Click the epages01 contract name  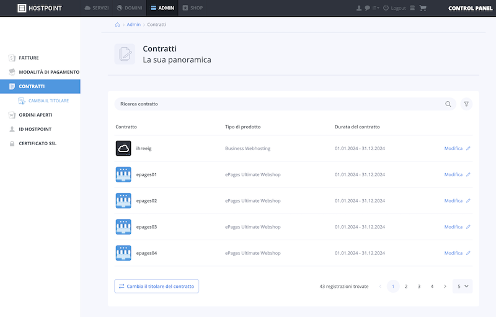[146, 175]
